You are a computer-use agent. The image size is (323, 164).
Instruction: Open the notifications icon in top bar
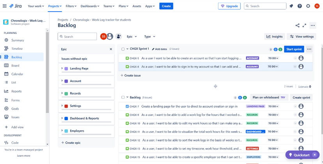coord(291,6)
